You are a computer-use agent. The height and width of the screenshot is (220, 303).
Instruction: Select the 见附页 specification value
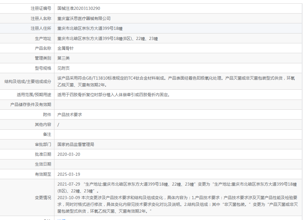[x=63, y=68]
